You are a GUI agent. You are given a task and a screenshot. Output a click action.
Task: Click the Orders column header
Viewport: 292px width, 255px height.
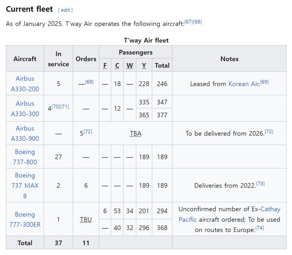tap(86, 59)
